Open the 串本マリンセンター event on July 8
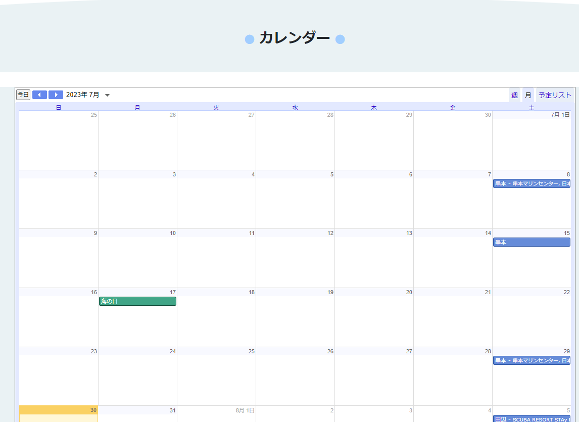Image resolution: width=579 pixels, height=422 pixels. tap(530, 183)
